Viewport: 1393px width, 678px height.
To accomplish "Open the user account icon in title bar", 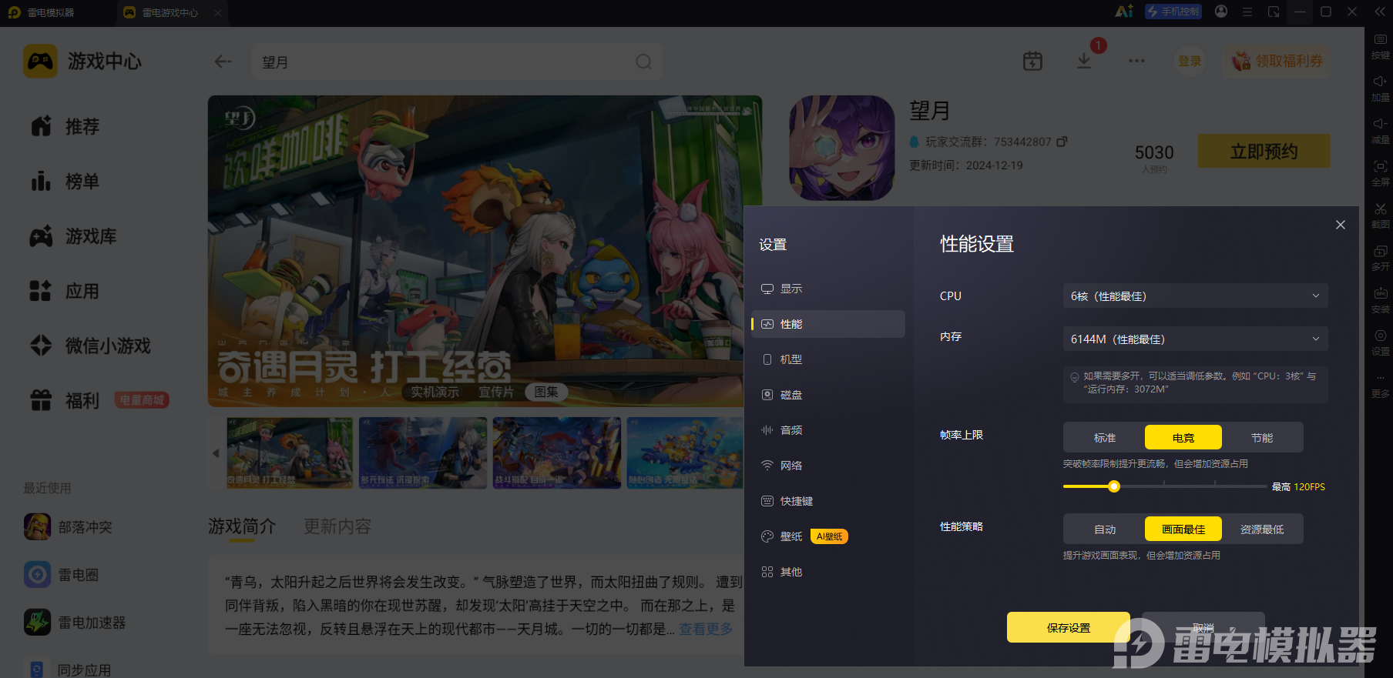I will [1221, 12].
